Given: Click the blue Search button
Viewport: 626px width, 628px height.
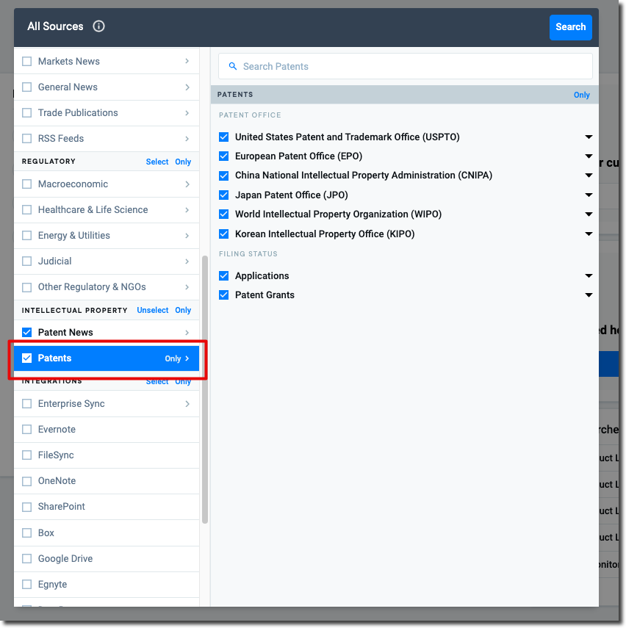Looking at the screenshot, I should (570, 27).
